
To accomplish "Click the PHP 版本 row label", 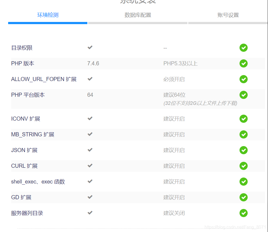I will point(23,63).
